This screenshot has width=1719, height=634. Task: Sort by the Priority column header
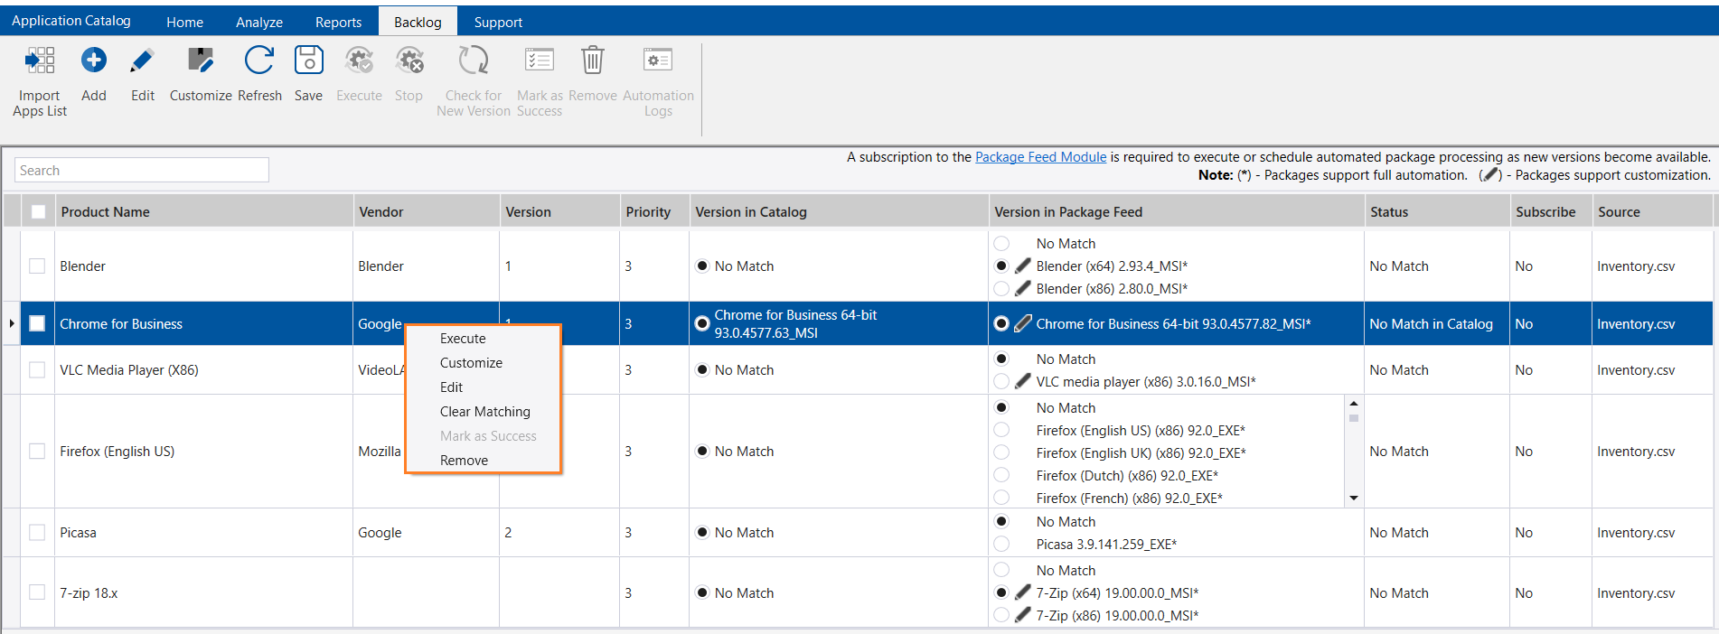pos(648,212)
